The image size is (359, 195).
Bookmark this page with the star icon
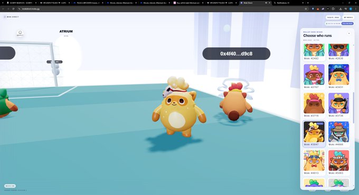coord(306,8)
